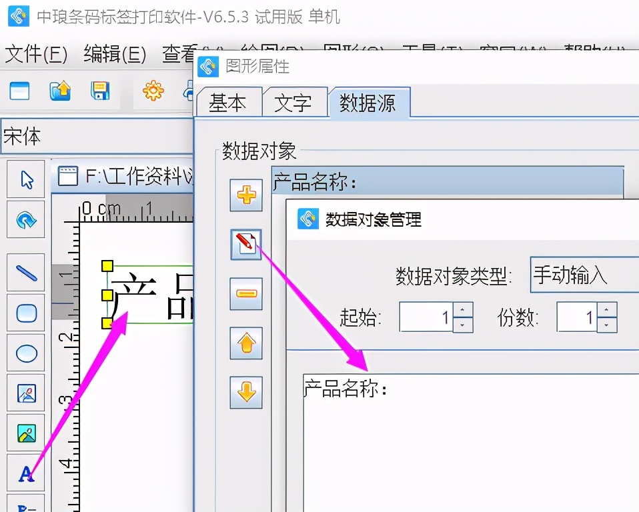This screenshot has width=639, height=512.
Task: Select the rounded rectangle tool
Action: pos(25,312)
